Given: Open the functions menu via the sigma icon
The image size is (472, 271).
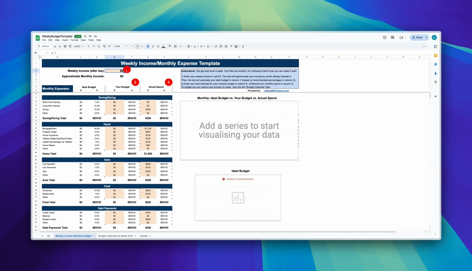Looking at the screenshot, I should 243,46.
